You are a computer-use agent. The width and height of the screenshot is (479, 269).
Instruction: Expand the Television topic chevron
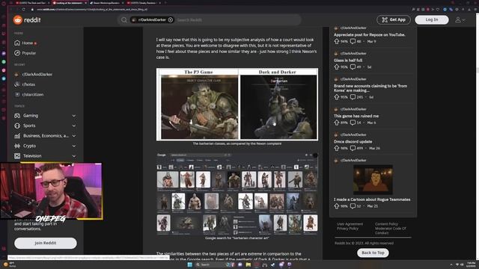pyautogui.click(x=74, y=156)
